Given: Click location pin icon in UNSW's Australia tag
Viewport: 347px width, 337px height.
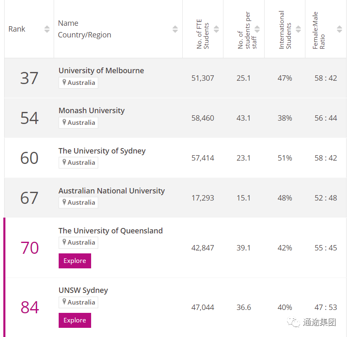Looking at the screenshot, I should 64,302.
